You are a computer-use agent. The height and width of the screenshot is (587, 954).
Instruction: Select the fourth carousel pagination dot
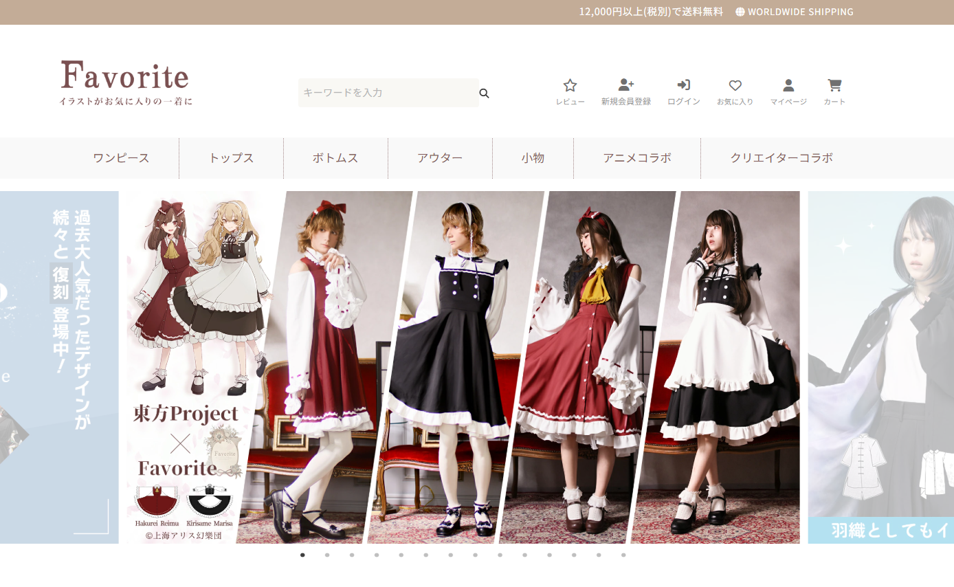[x=377, y=555]
